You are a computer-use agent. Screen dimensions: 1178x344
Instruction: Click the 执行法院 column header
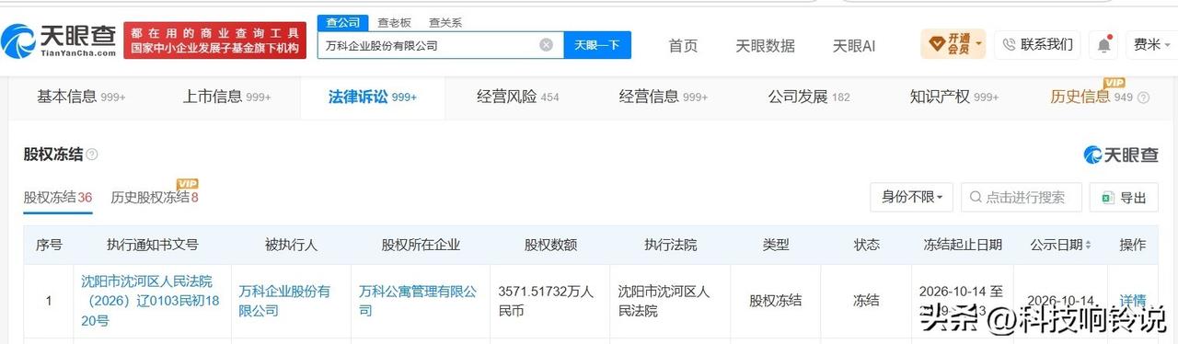point(671,246)
